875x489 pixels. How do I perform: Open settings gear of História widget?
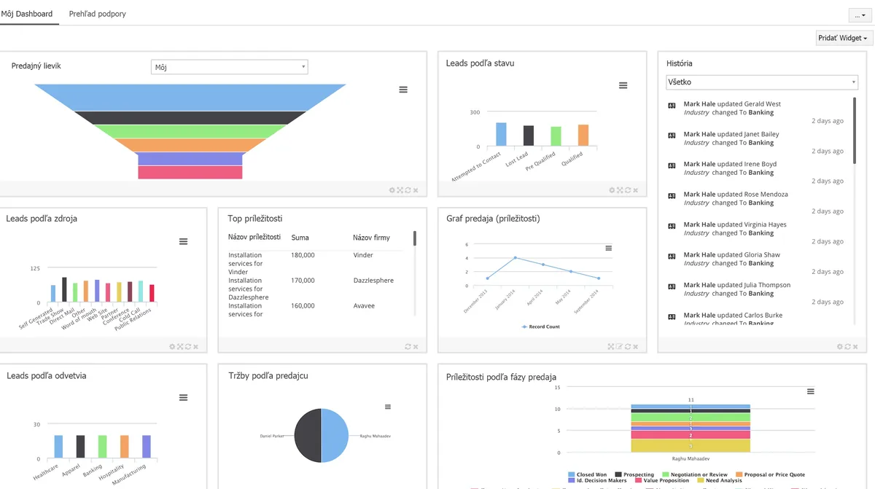point(840,347)
